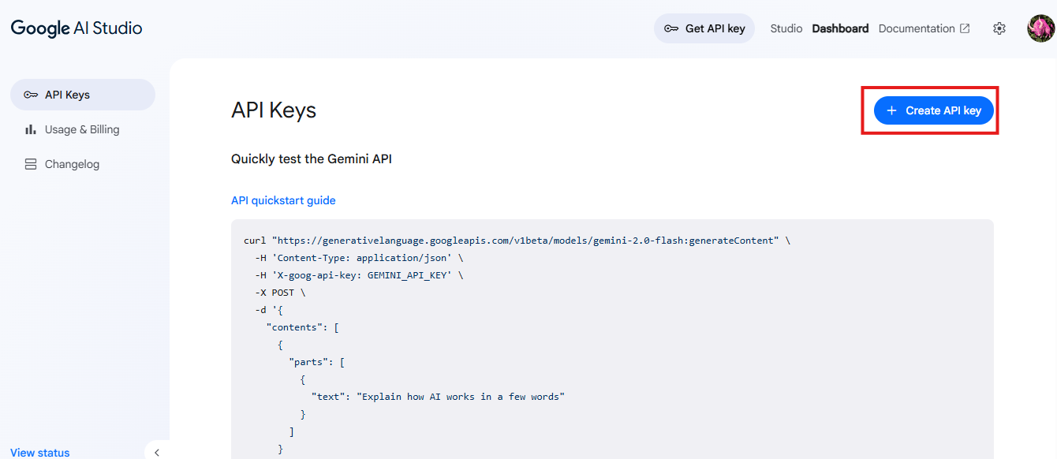Click the plus icon in Create API key
The image size is (1057, 459).
[892, 110]
